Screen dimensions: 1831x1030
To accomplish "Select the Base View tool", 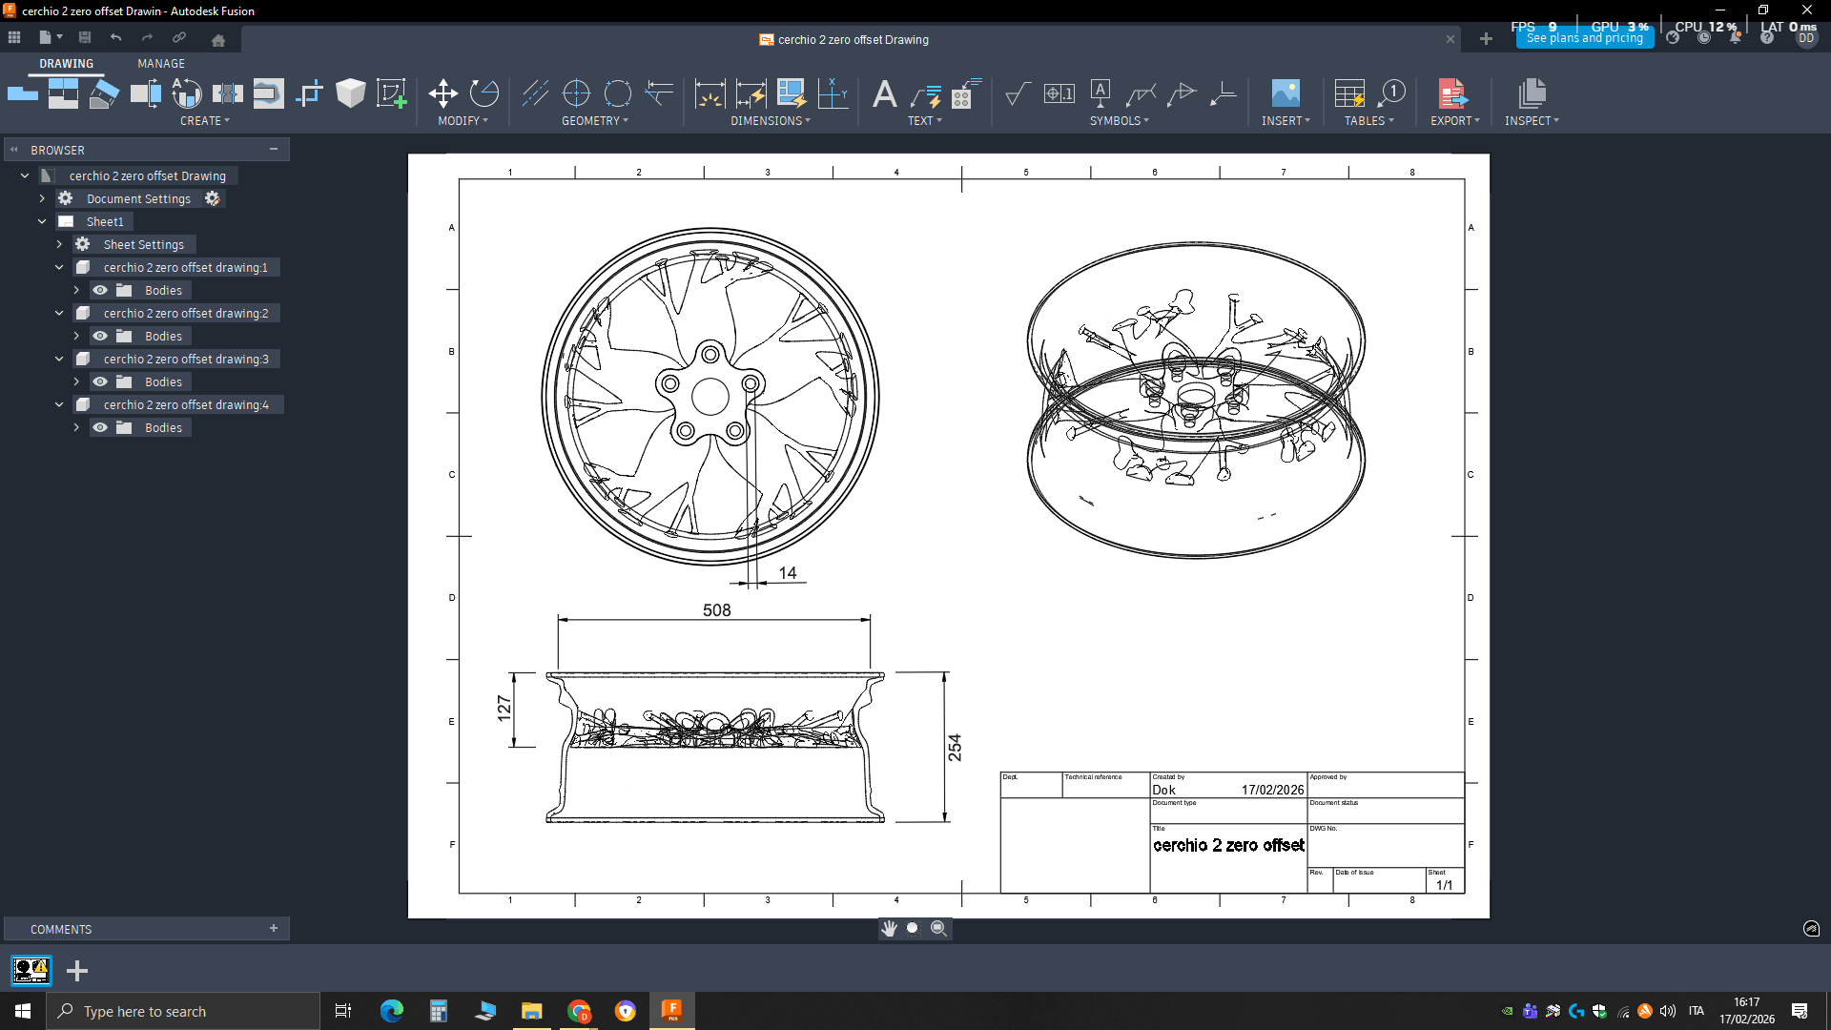I will (22, 93).
